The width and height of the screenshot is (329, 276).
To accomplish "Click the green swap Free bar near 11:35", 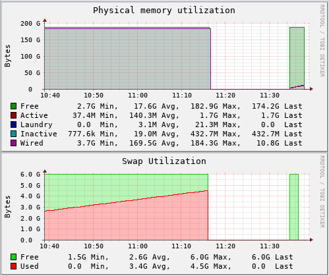I will tap(294, 207).
